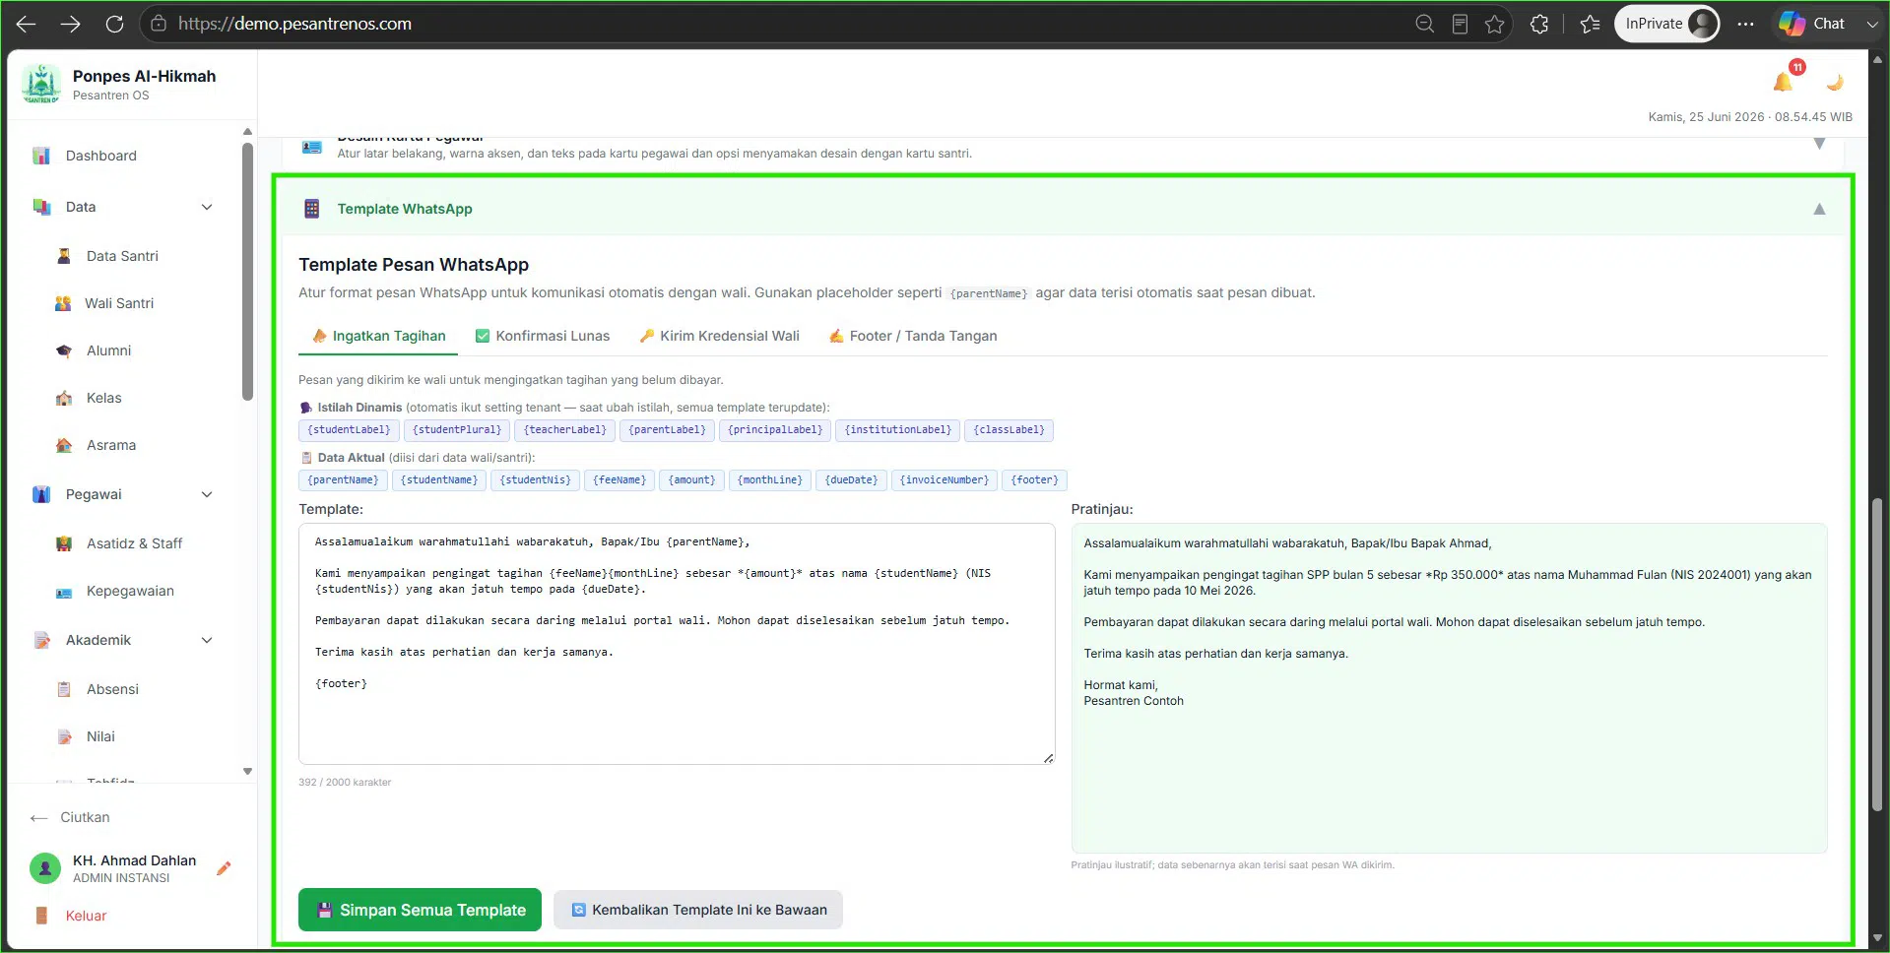Open Asatidz & Staff page
Screen dimensions: 1890x953
(134, 543)
